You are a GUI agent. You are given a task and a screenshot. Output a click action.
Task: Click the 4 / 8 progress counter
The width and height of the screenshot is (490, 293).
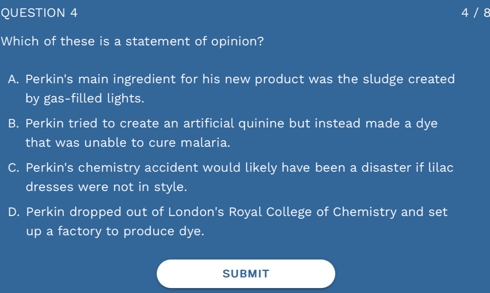[474, 13]
